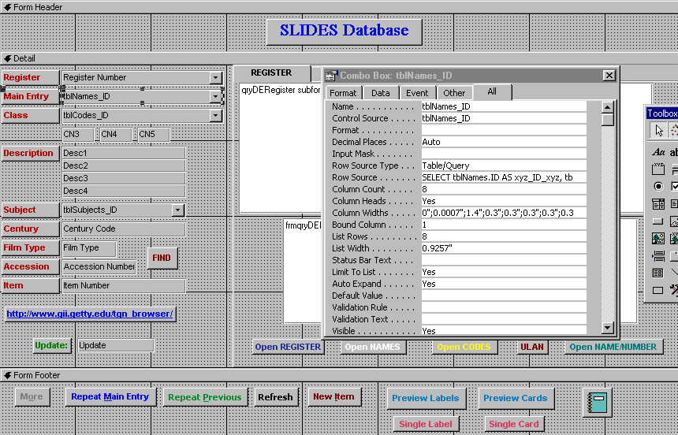Select the All tab in property sheet
This screenshot has height=435, width=678.
click(492, 91)
